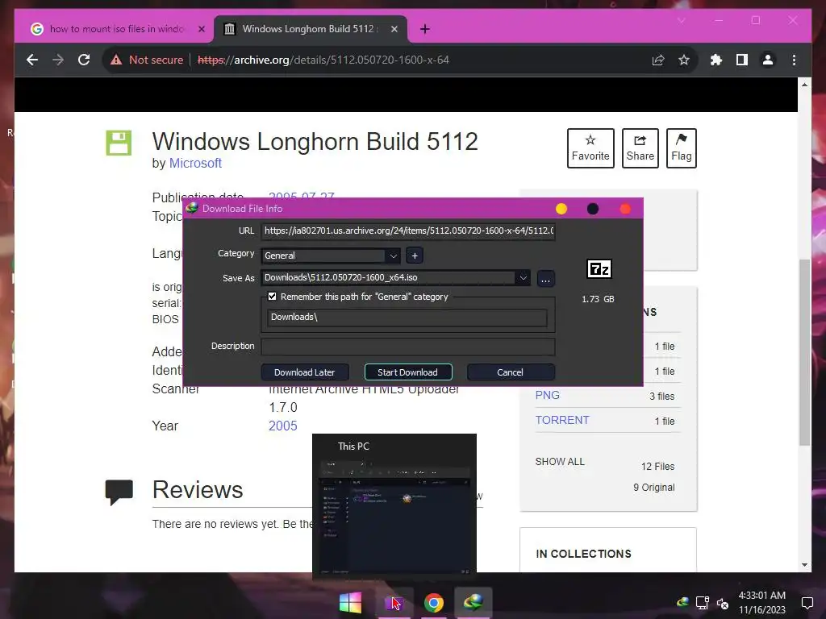Open the TORRENT download option
This screenshot has height=619, width=826.
(562, 420)
